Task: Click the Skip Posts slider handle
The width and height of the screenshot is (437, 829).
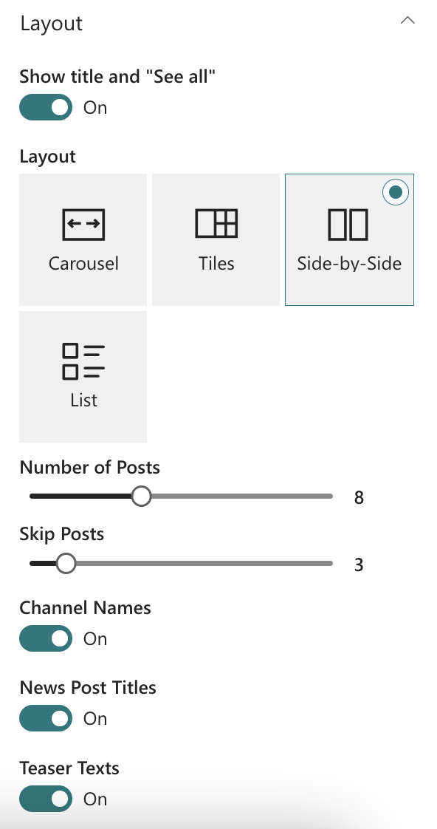Action: (66, 564)
